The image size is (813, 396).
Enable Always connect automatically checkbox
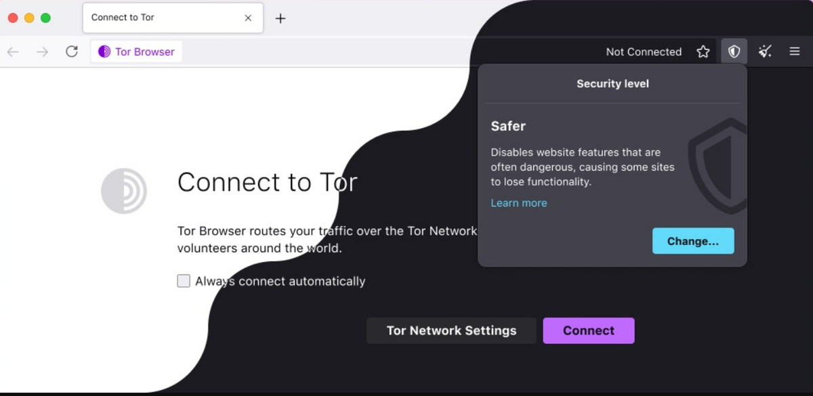pos(184,281)
